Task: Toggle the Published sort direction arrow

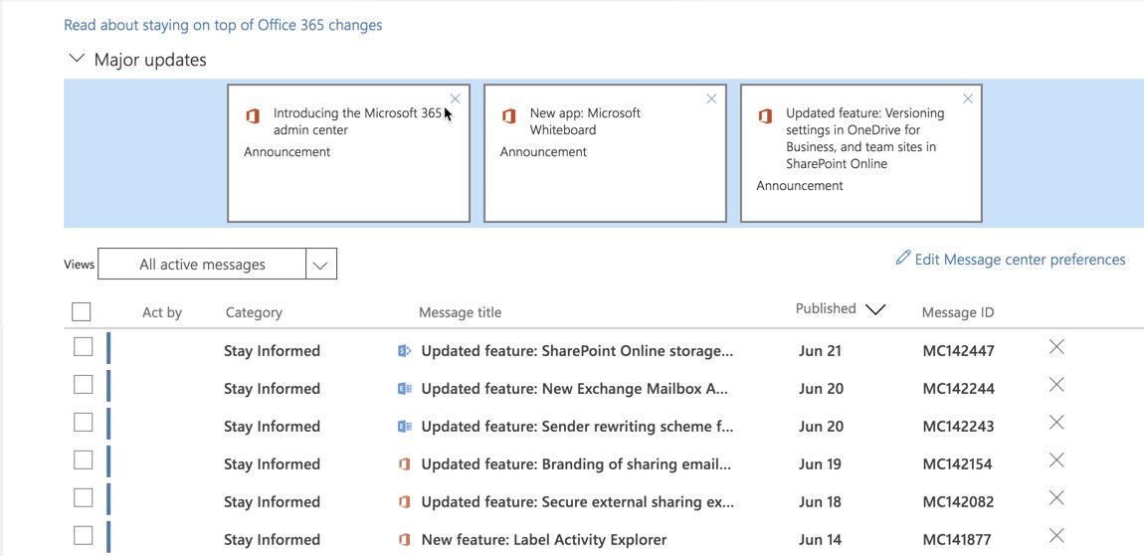Action: point(875,309)
